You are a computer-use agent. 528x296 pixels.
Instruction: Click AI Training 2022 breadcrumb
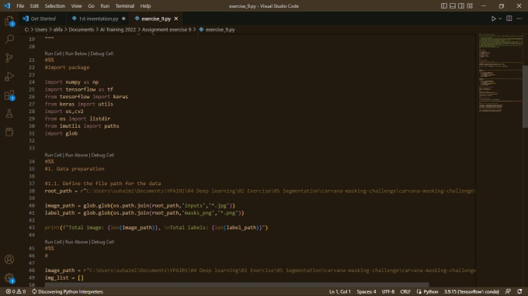pos(118,29)
